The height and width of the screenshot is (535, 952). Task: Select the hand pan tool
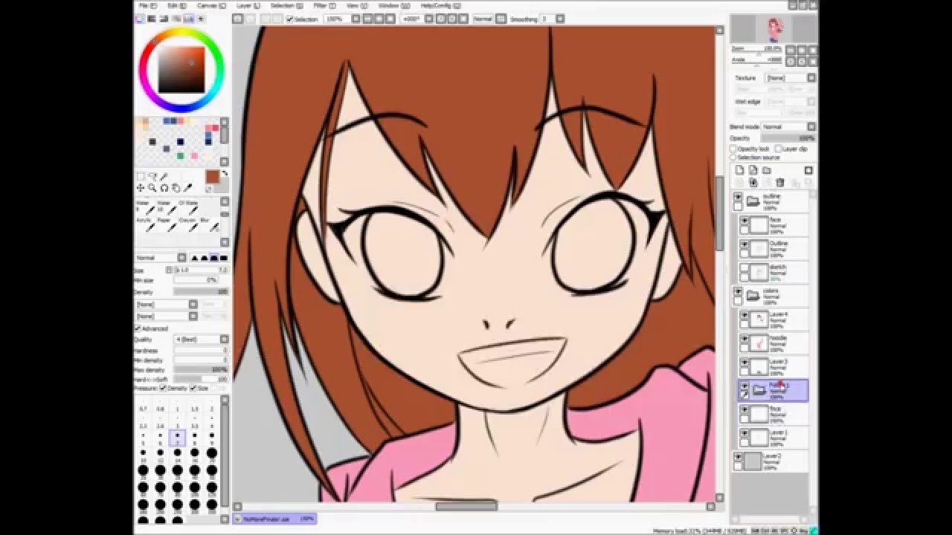[176, 188]
